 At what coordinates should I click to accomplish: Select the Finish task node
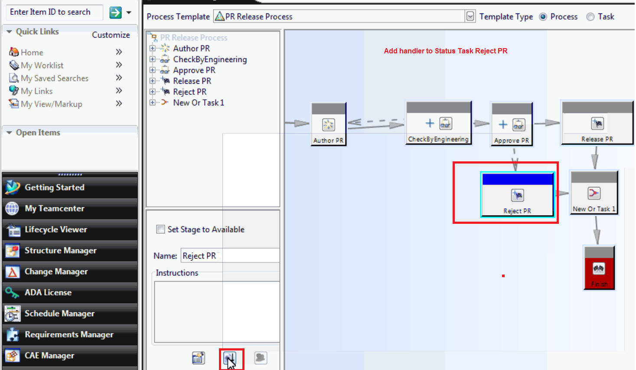click(599, 268)
